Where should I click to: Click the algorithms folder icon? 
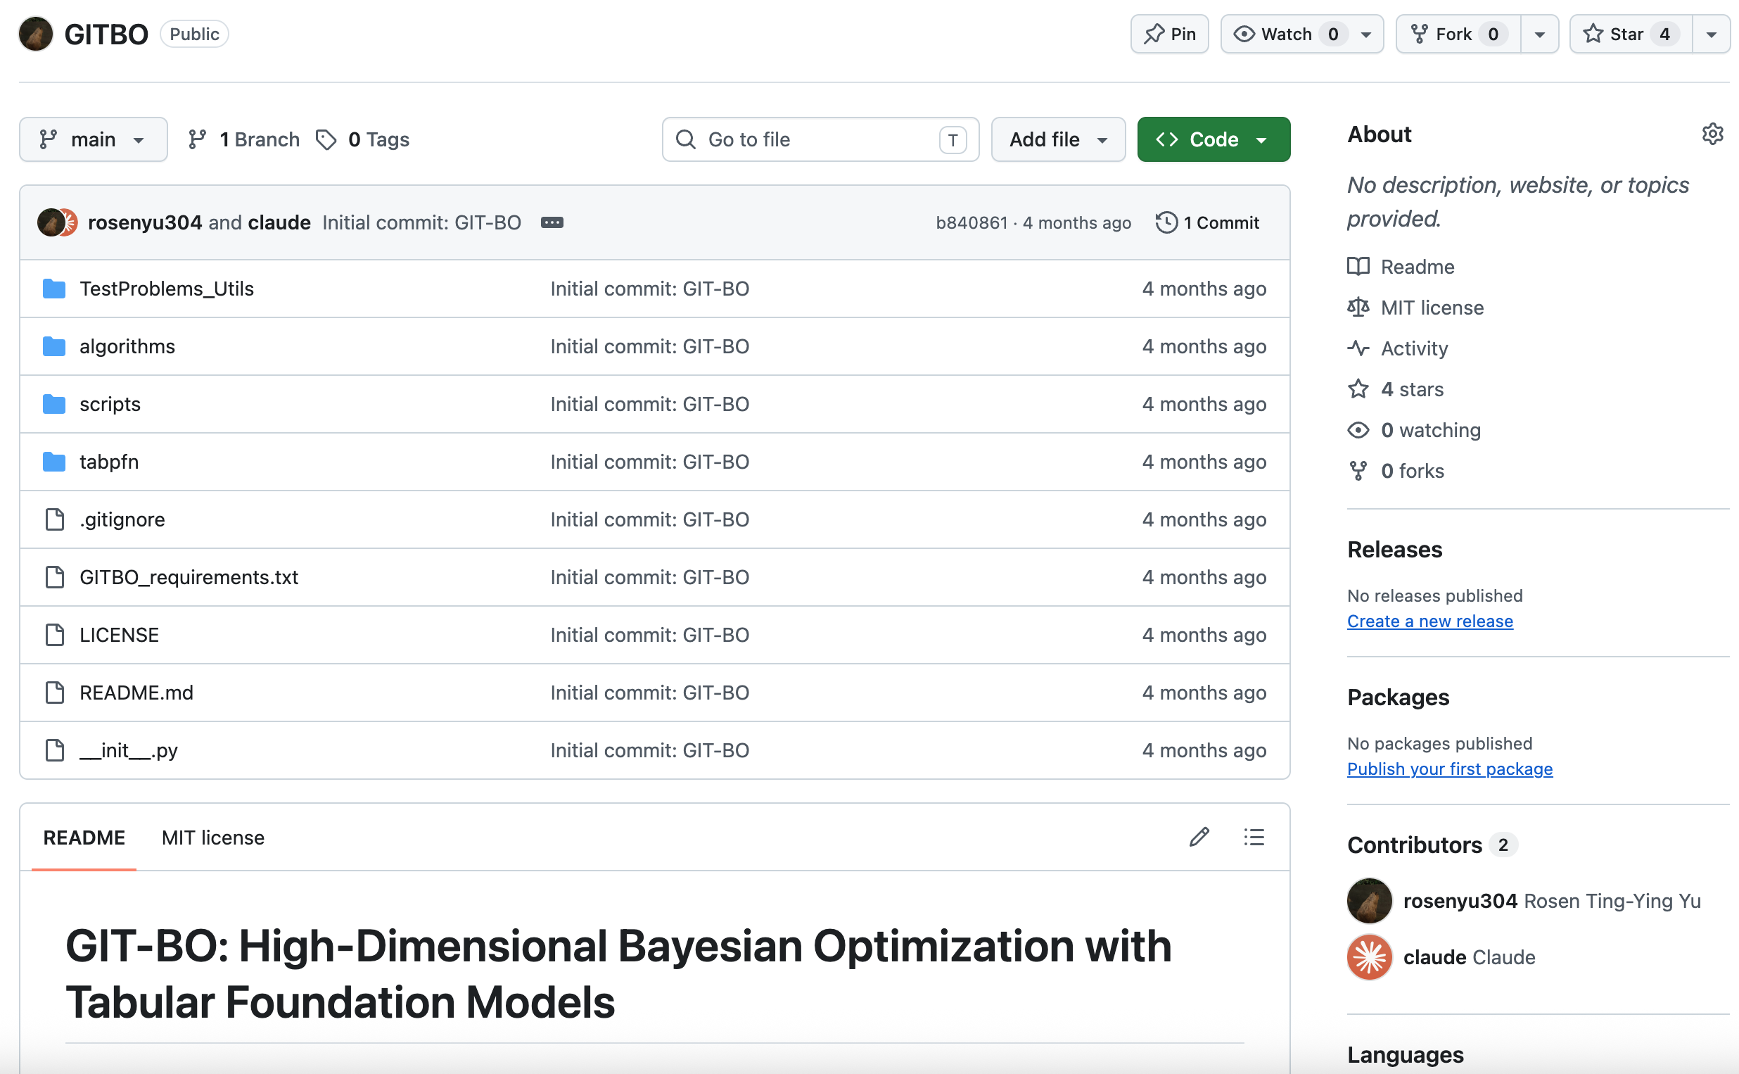(54, 346)
